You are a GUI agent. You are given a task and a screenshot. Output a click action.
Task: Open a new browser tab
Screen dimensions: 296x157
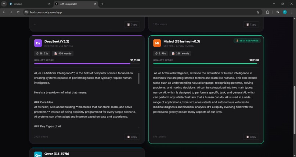pyautogui.click(x=102, y=4)
